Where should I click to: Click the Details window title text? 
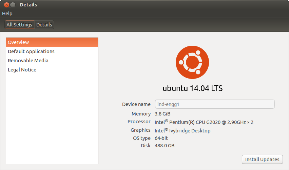point(28,5)
